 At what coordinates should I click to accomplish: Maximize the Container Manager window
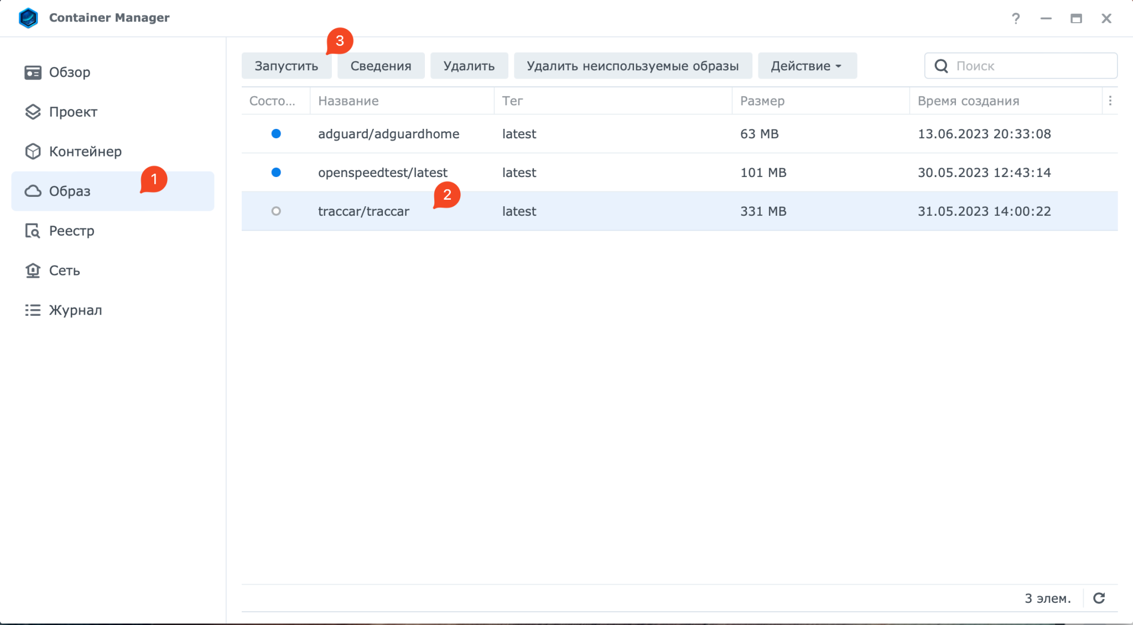(x=1076, y=18)
